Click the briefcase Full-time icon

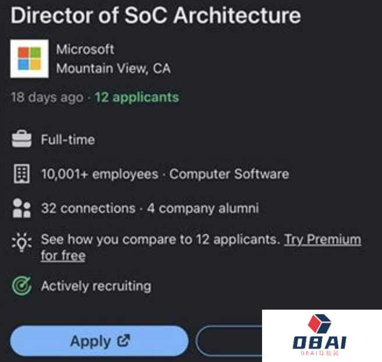click(22, 139)
